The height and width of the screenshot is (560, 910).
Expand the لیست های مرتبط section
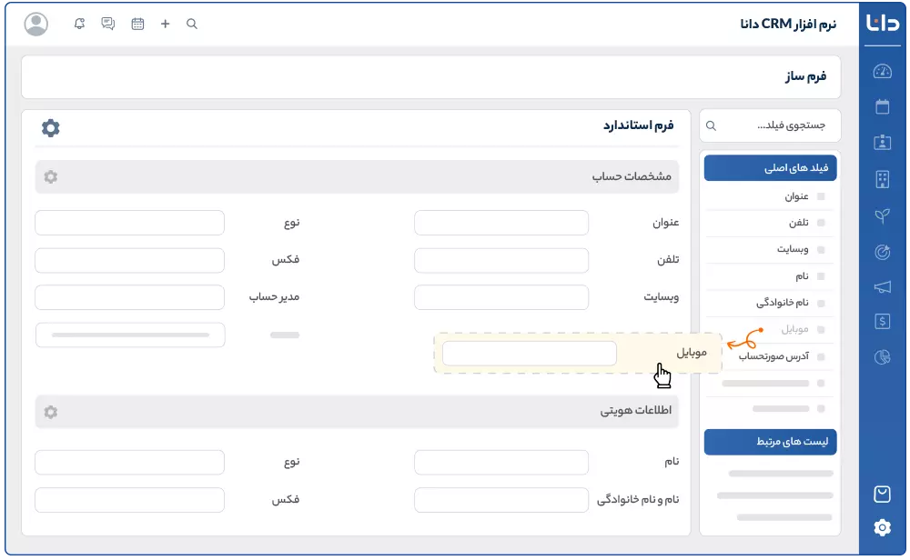(770, 442)
